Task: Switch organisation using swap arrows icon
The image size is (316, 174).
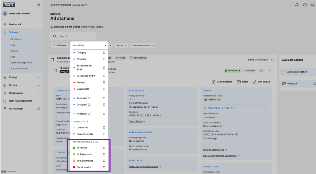Action: coord(39,14)
